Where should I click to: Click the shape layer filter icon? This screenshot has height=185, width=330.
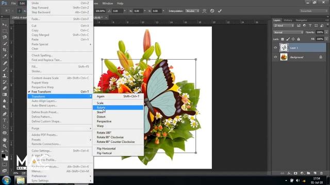(316, 26)
